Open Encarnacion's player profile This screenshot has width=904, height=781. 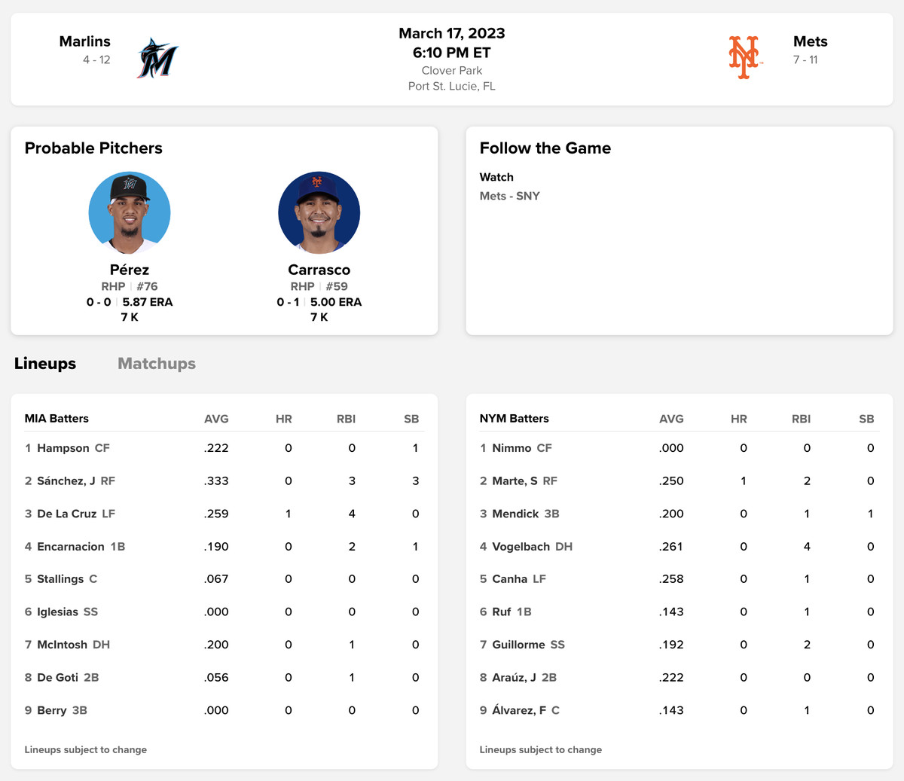click(x=71, y=547)
